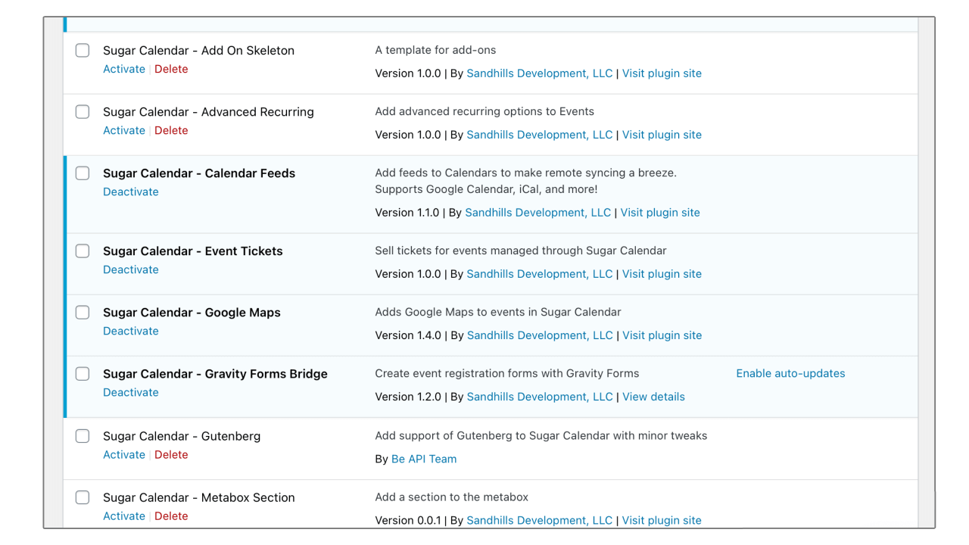Check the Google Maps plugin row
Screen dimensions: 969x545
[82, 312]
